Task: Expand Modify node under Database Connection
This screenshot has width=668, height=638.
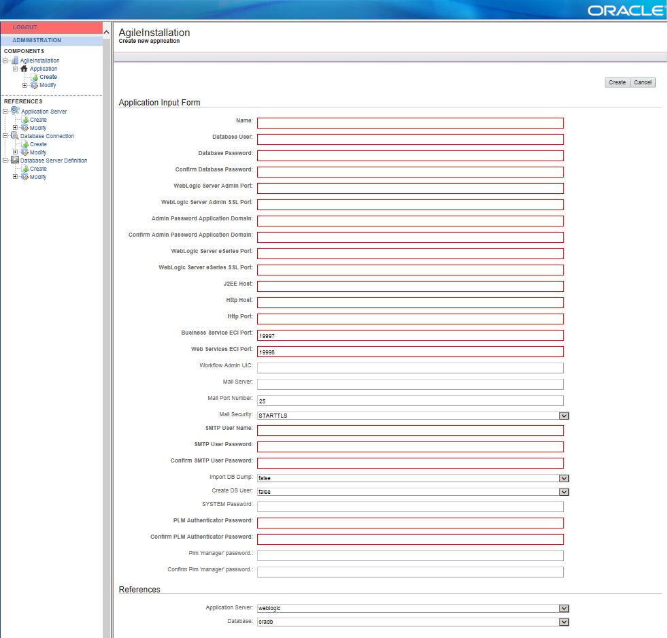Action: click(16, 152)
